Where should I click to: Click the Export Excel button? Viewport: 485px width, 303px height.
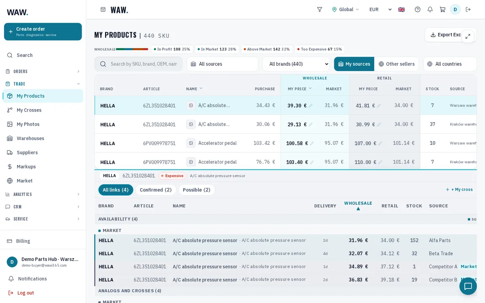pos(451,35)
